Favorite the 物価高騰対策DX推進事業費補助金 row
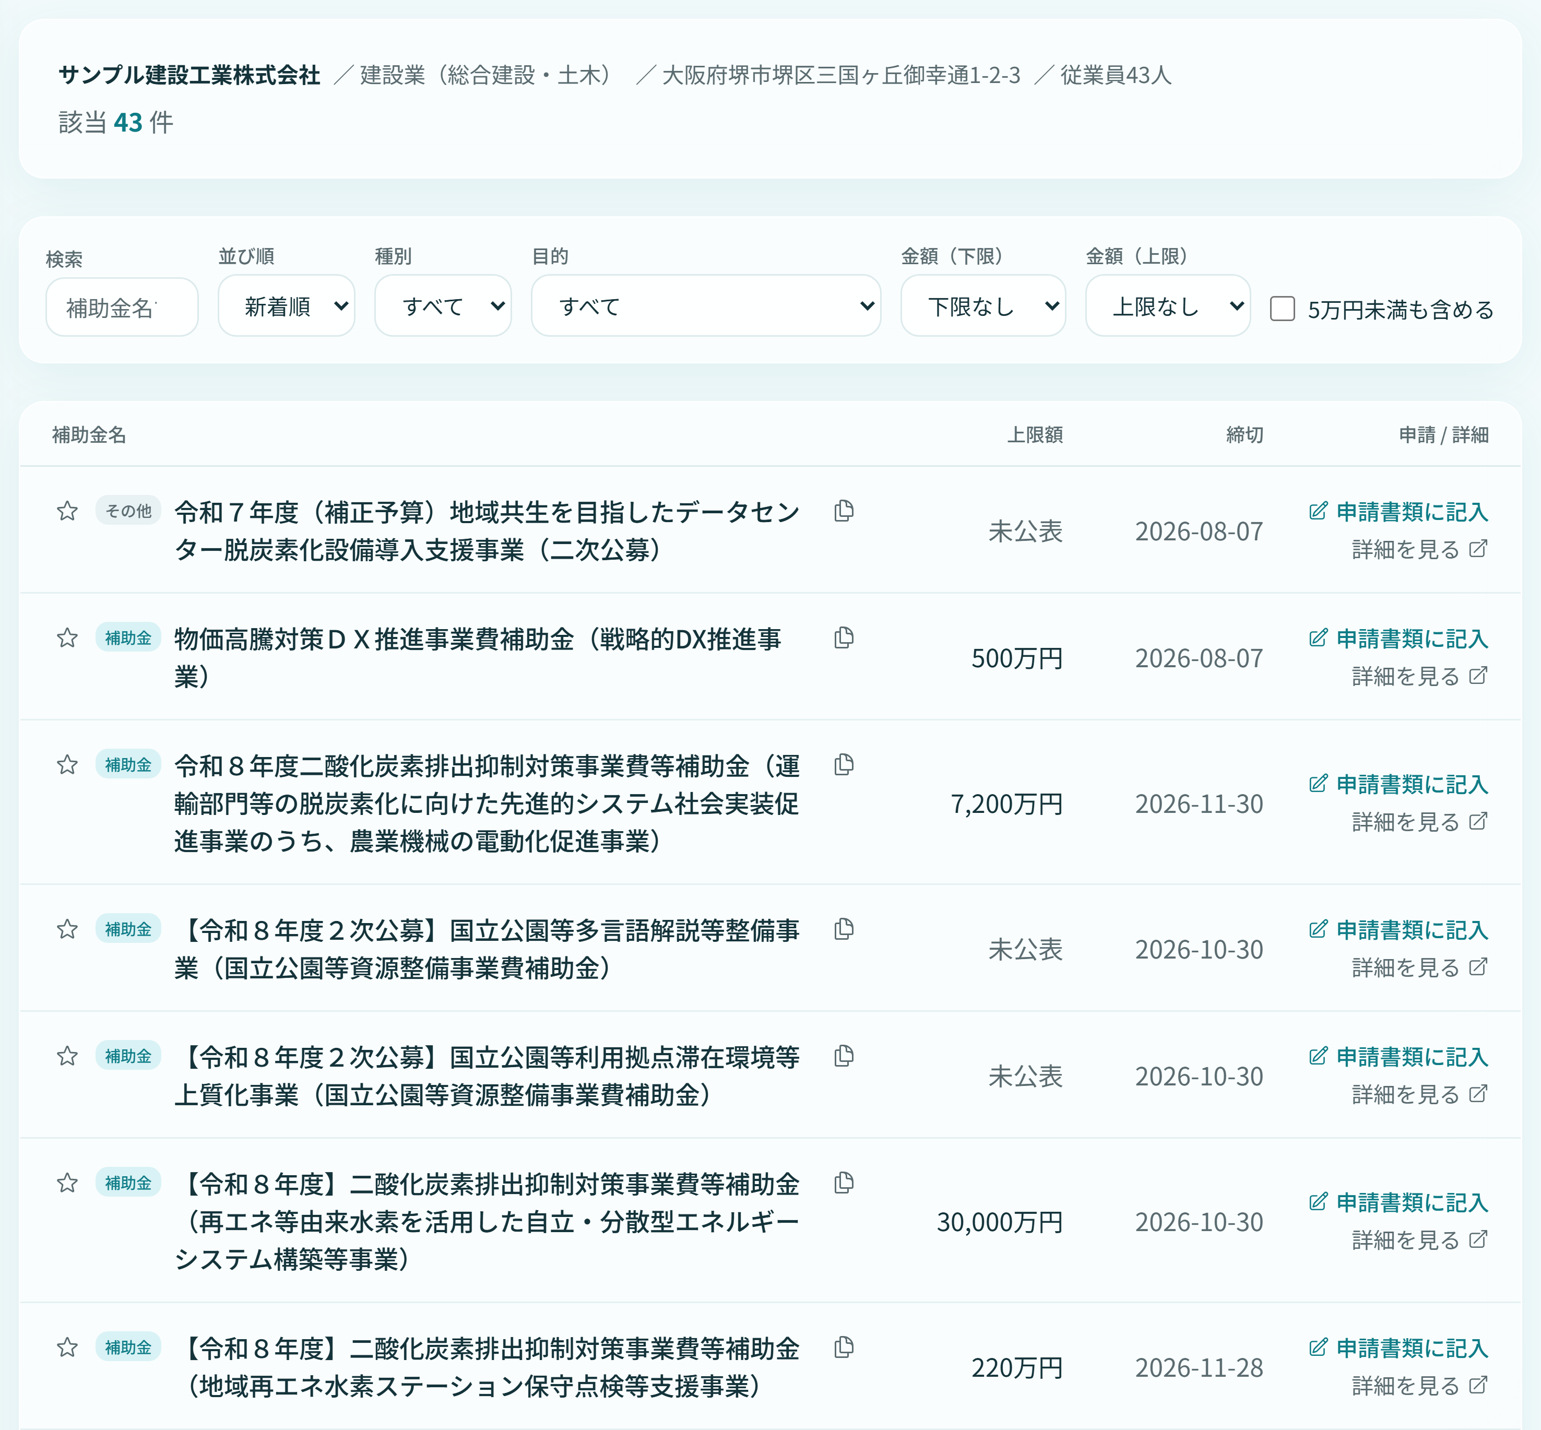 tap(67, 637)
